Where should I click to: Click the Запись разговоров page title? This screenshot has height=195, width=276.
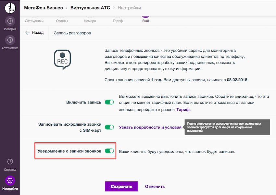click(72, 33)
